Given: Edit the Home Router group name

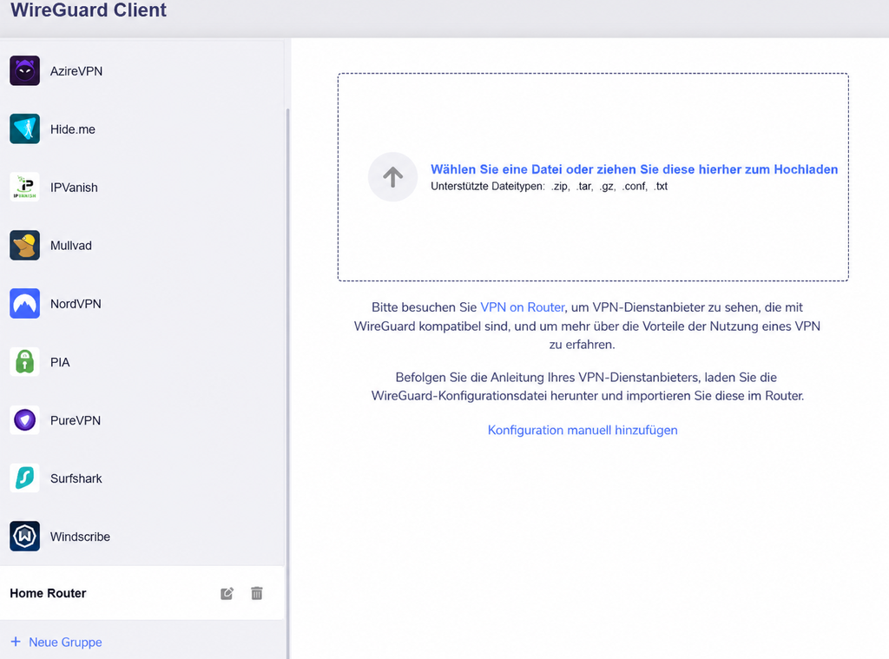Looking at the screenshot, I should coord(227,593).
